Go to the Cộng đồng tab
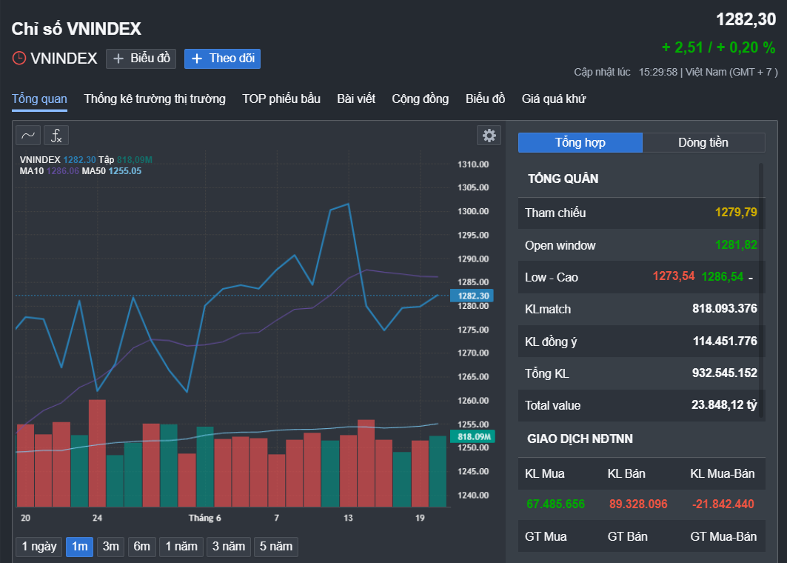This screenshot has width=787, height=563. tap(420, 99)
